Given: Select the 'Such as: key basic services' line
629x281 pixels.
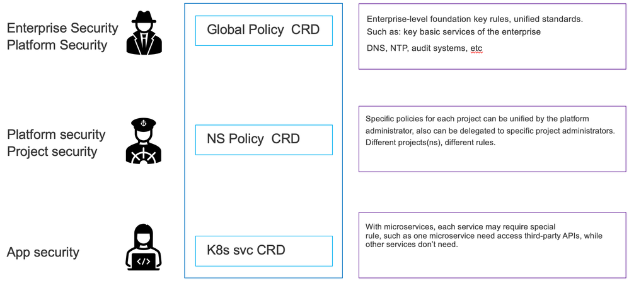Looking at the screenshot, I should (x=453, y=32).
